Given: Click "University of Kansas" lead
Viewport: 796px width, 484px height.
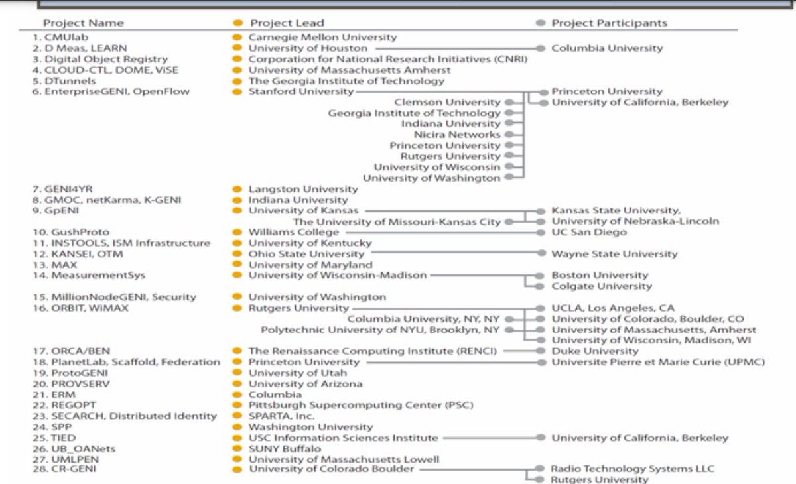Looking at the screenshot, I should 303,211.
